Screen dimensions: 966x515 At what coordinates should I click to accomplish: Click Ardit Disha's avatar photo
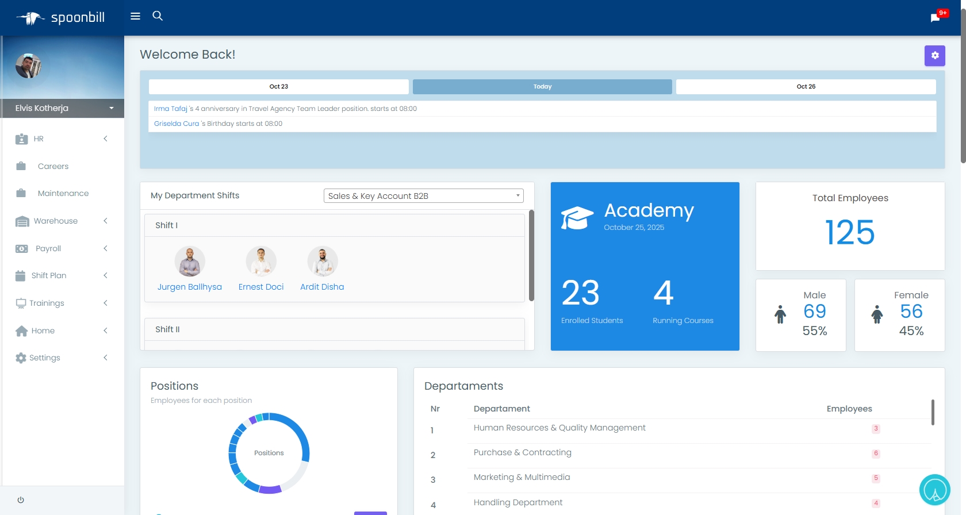(323, 262)
